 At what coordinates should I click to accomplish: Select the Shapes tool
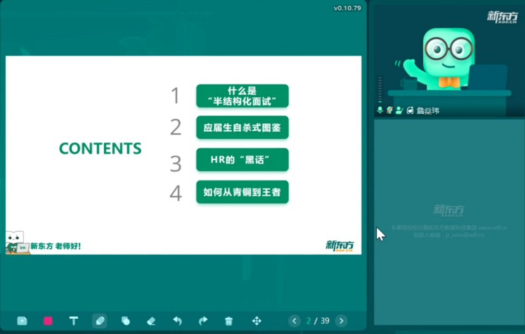point(126,321)
